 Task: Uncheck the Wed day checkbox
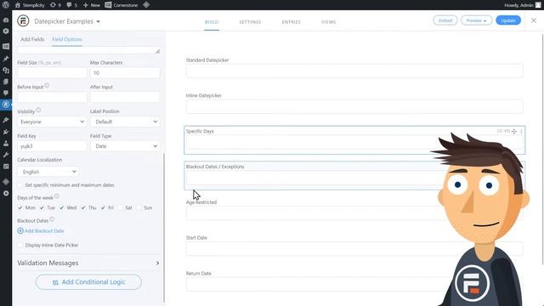pos(62,207)
